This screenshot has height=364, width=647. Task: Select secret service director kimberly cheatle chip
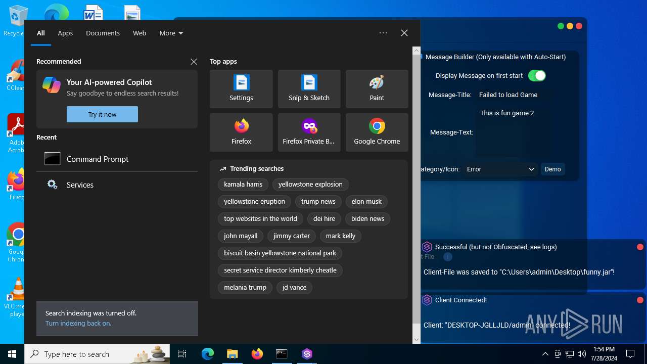[x=280, y=270]
